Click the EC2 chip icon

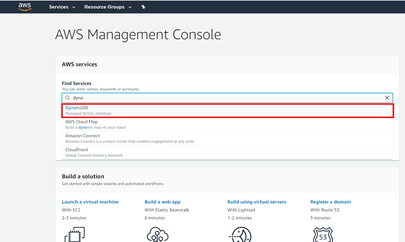(75, 235)
